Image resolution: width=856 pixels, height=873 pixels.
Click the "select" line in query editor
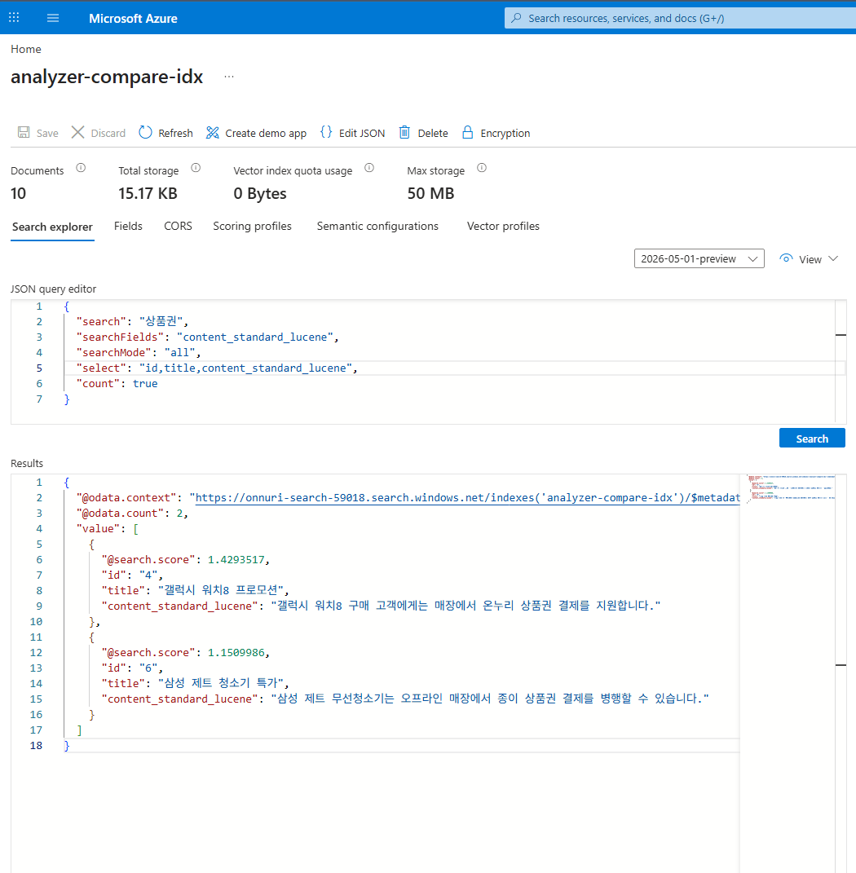point(217,368)
